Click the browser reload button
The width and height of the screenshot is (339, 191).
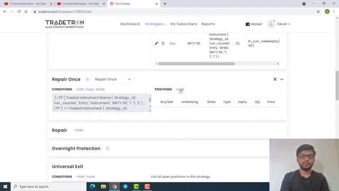pyautogui.click(x=19, y=12)
